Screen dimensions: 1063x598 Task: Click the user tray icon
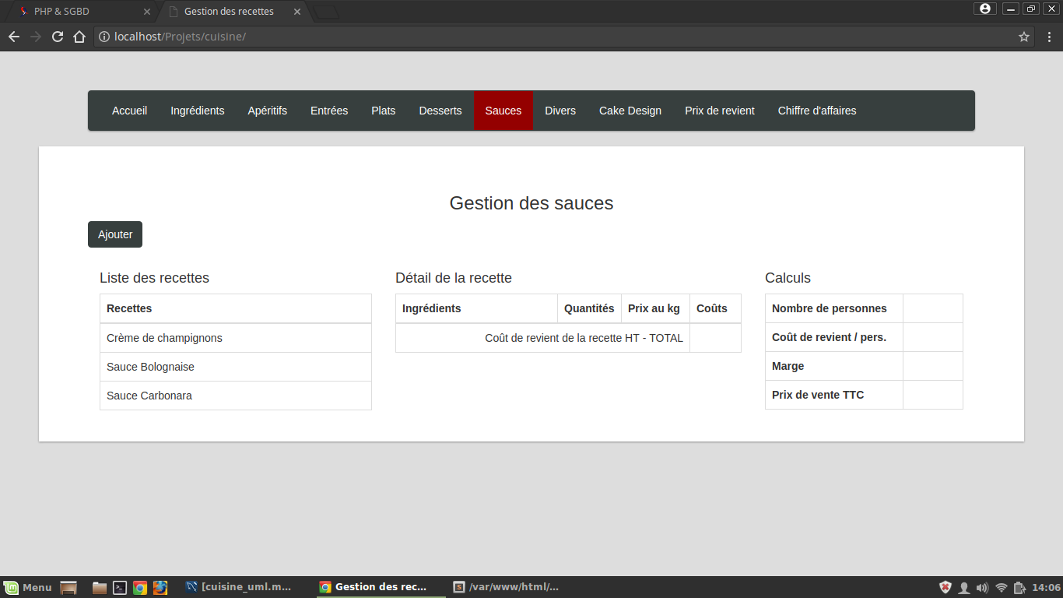(964, 588)
